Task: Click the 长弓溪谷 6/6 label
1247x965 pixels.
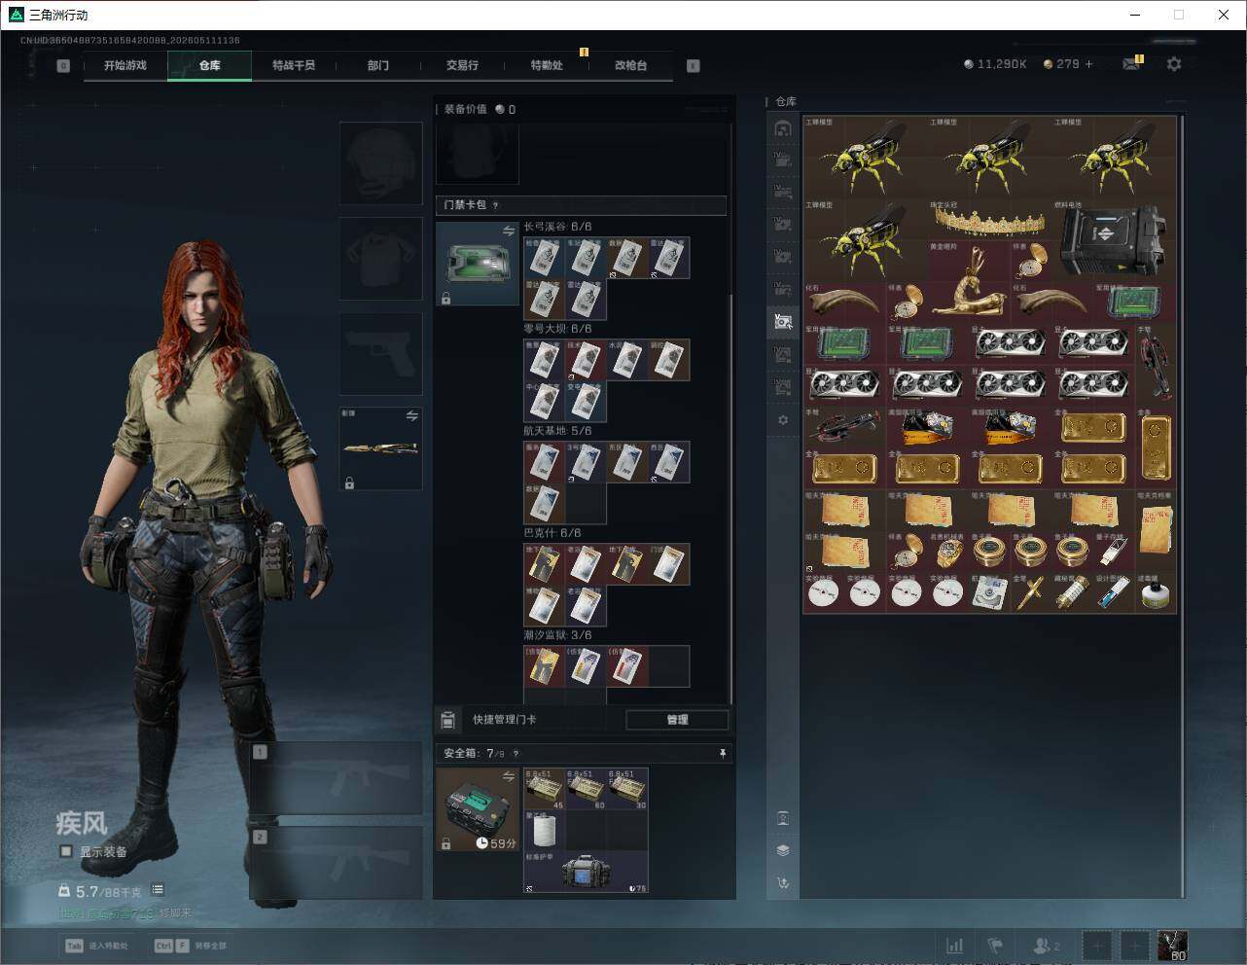Action: click(x=557, y=227)
